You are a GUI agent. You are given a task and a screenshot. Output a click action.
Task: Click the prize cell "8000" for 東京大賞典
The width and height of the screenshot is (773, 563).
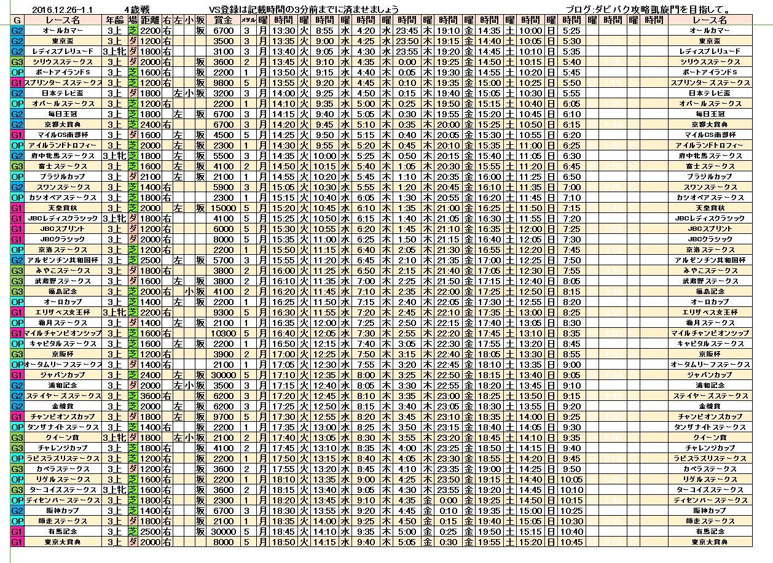coord(223,542)
